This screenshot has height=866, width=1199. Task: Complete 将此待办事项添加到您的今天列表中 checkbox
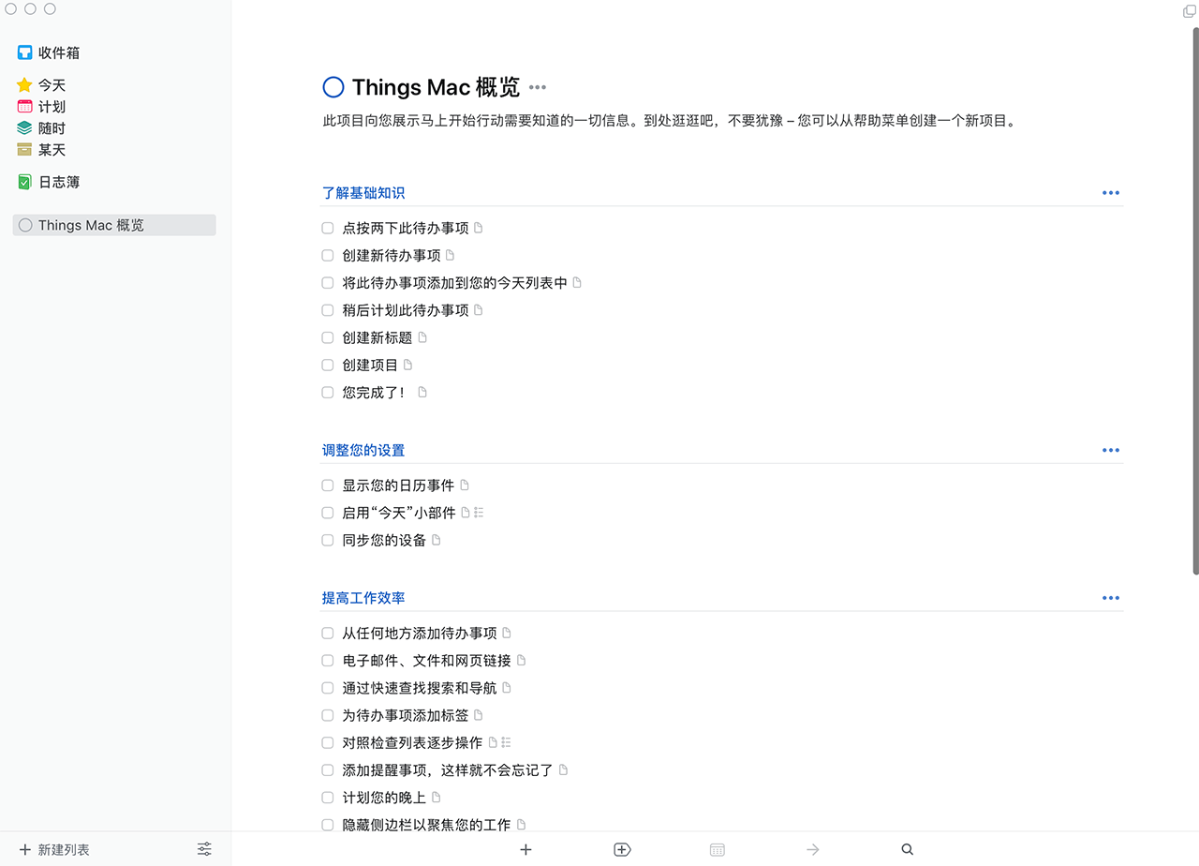point(328,283)
